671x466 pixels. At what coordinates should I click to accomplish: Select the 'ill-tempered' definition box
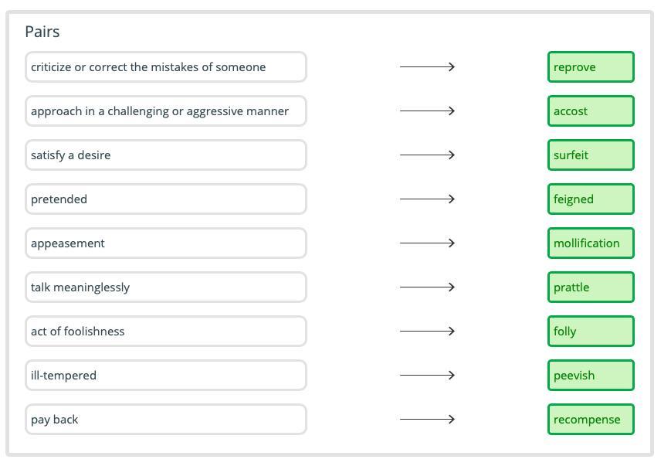pyautogui.click(x=166, y=376)
